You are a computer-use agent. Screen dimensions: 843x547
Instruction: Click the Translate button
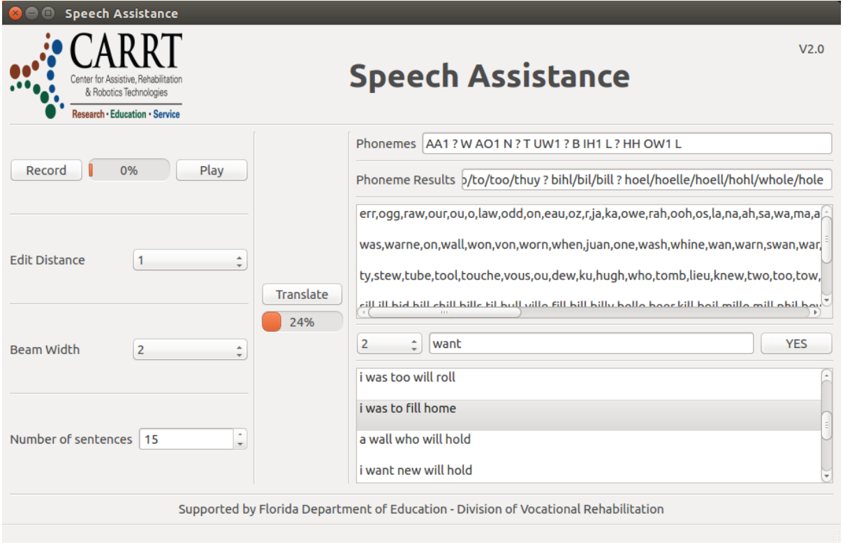pos(302,294)
